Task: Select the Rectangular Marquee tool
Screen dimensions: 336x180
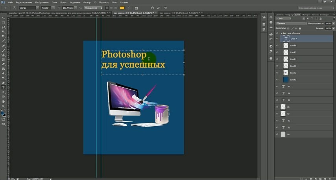Action: tap(3, 23)
